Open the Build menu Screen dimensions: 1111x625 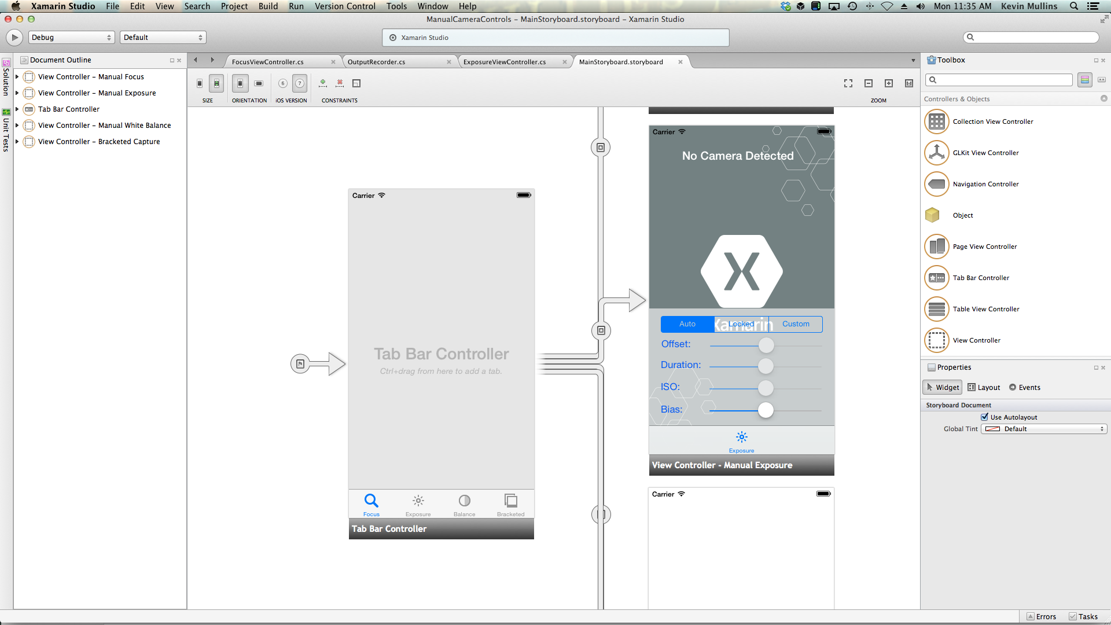pyautogui.click(x=268, y=6)
